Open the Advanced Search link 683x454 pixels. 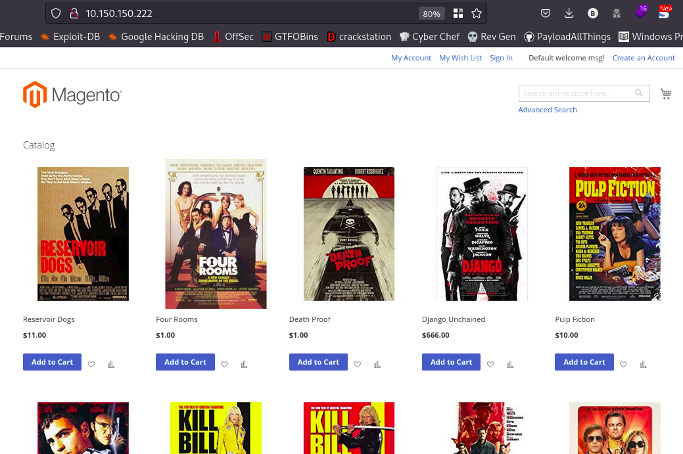[x=548, y=110]
